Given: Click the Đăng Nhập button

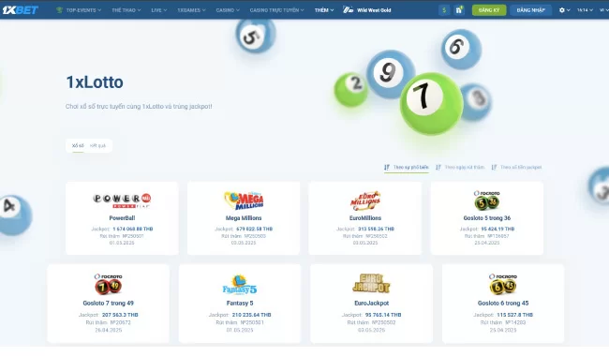Looking at the screenshot, I should coord(530,10).
